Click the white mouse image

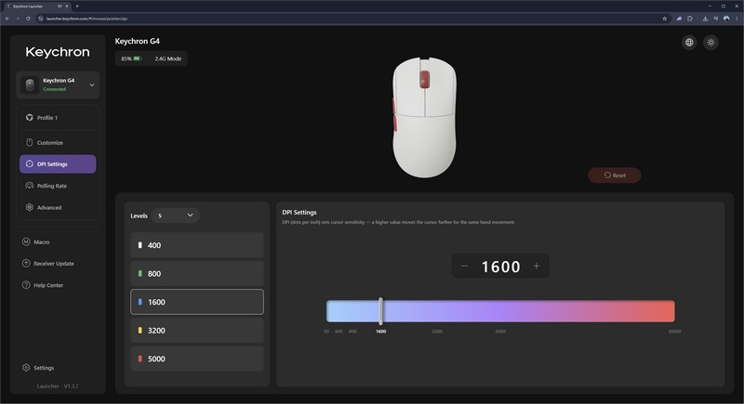[x=424, y=117]
